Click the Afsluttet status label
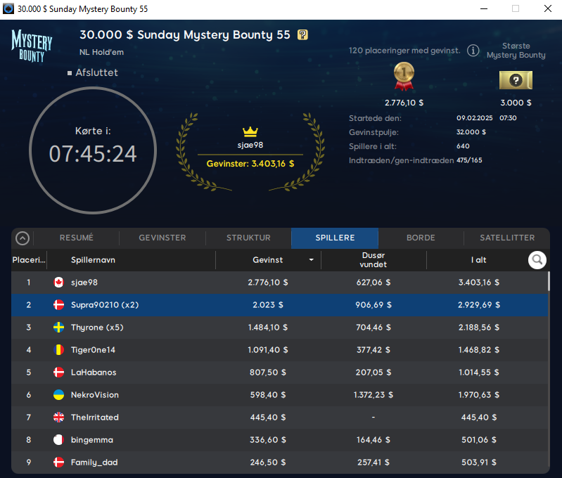 [x=96, y=72]
